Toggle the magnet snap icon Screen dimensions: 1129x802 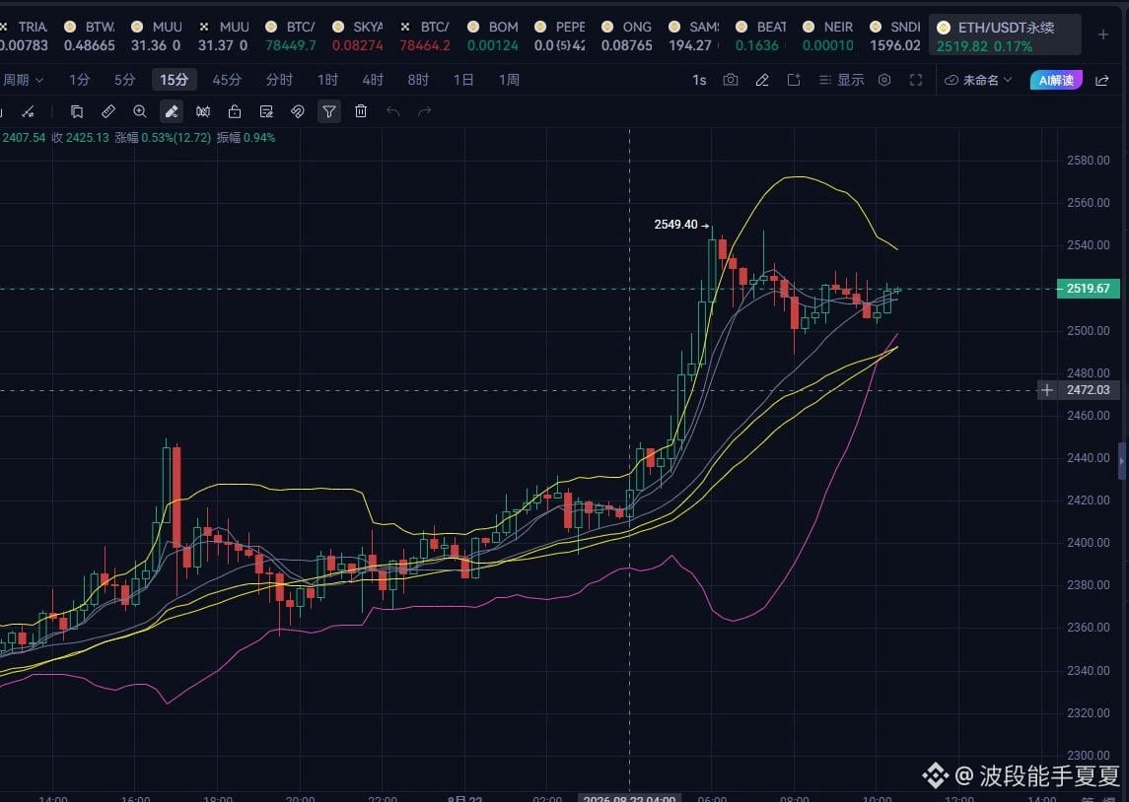[x=298, y=111]
